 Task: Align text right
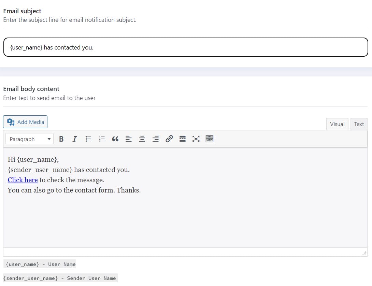point(156,139)
